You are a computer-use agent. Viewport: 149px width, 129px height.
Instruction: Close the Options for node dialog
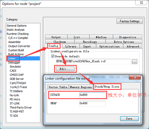[141, 3]
